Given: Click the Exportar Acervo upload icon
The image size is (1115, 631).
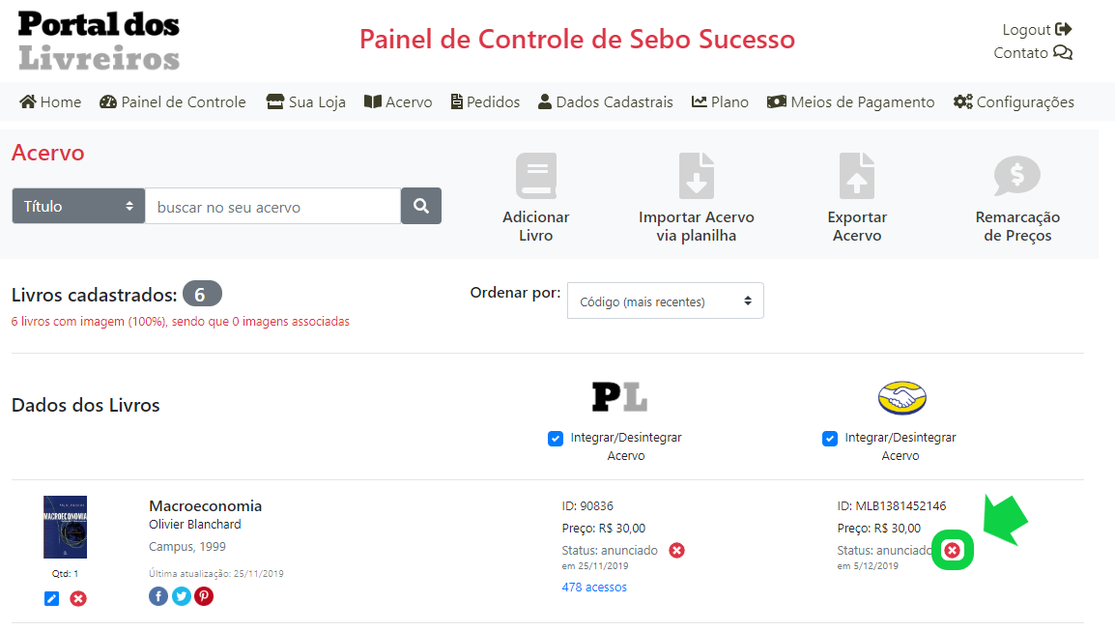Looking at the screenshot, I should pyautogui.click(x=857, y=175).
